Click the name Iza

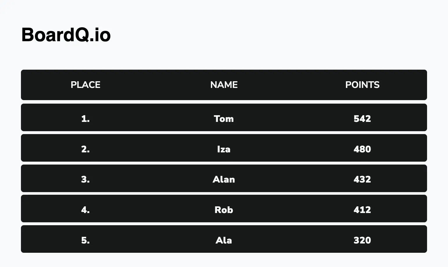224,149
